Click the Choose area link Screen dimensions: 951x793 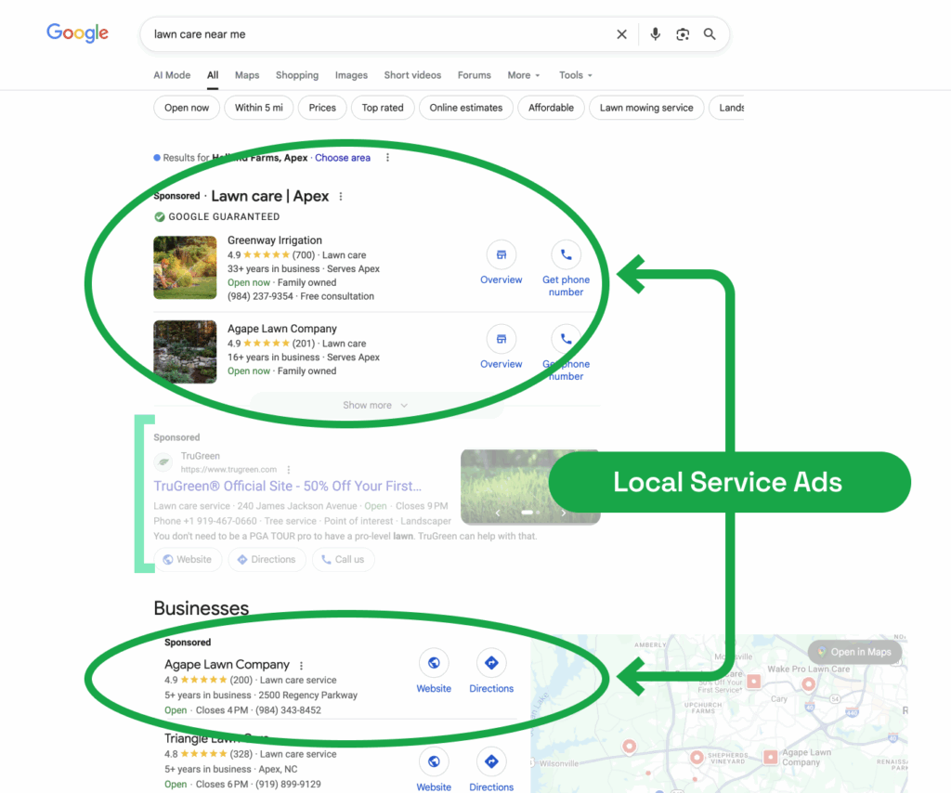click(x=343, y=157)
